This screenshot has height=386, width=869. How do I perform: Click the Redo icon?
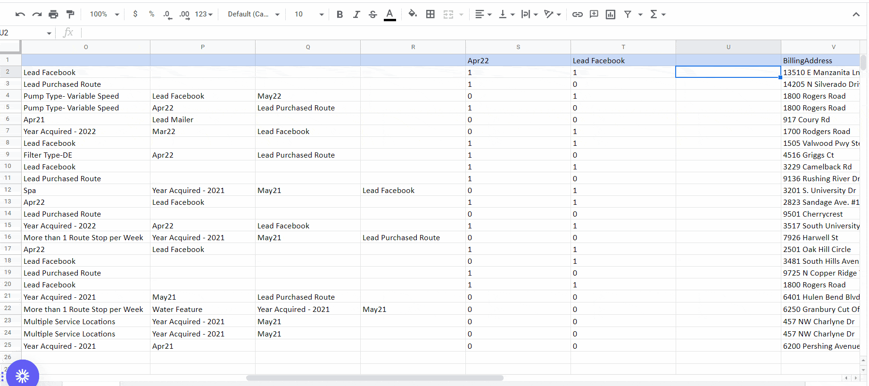click(37, 15)
